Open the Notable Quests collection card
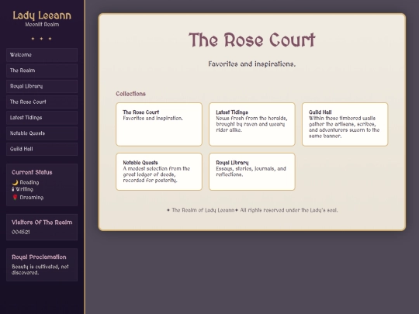This screenshot has height=314, width=419. click(159, 171)
